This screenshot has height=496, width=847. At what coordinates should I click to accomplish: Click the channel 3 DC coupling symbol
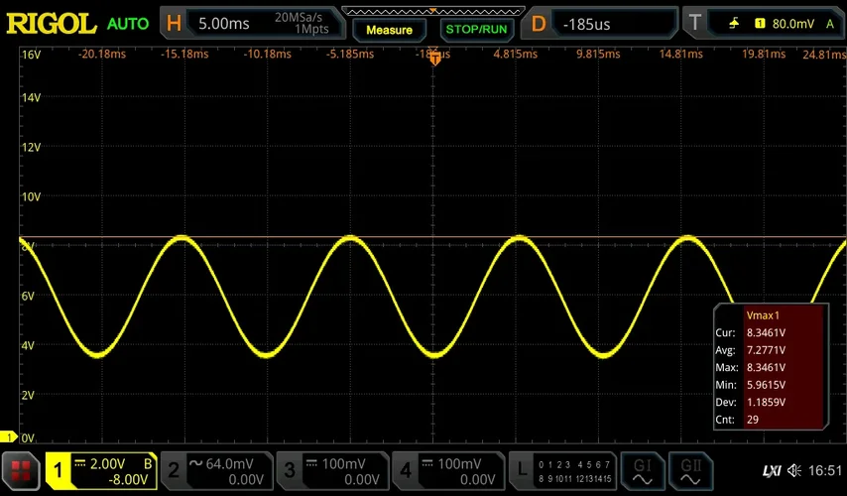[x=311, y=463]
